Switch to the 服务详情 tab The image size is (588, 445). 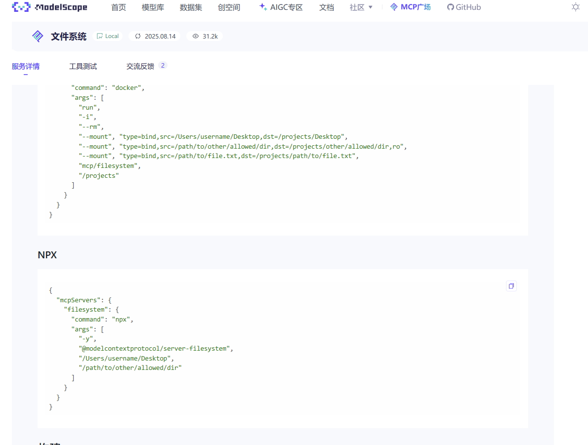point(26,66)
